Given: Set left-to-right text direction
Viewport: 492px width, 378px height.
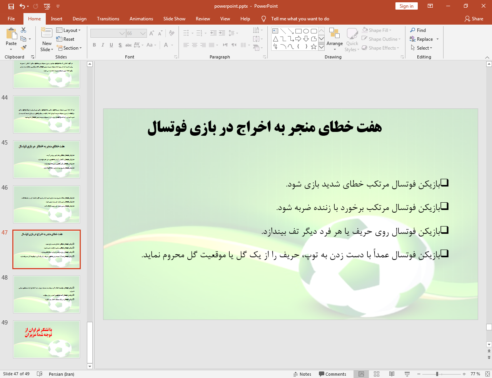Looking at the screenshot, I should 225,45.
